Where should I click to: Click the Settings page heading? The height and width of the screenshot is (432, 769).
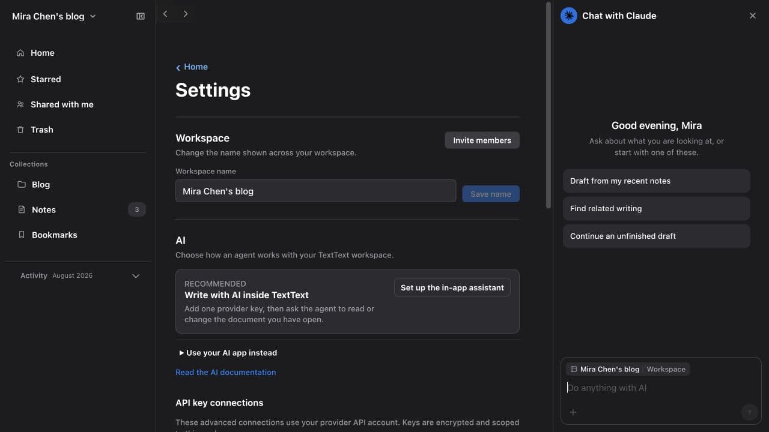213,90
